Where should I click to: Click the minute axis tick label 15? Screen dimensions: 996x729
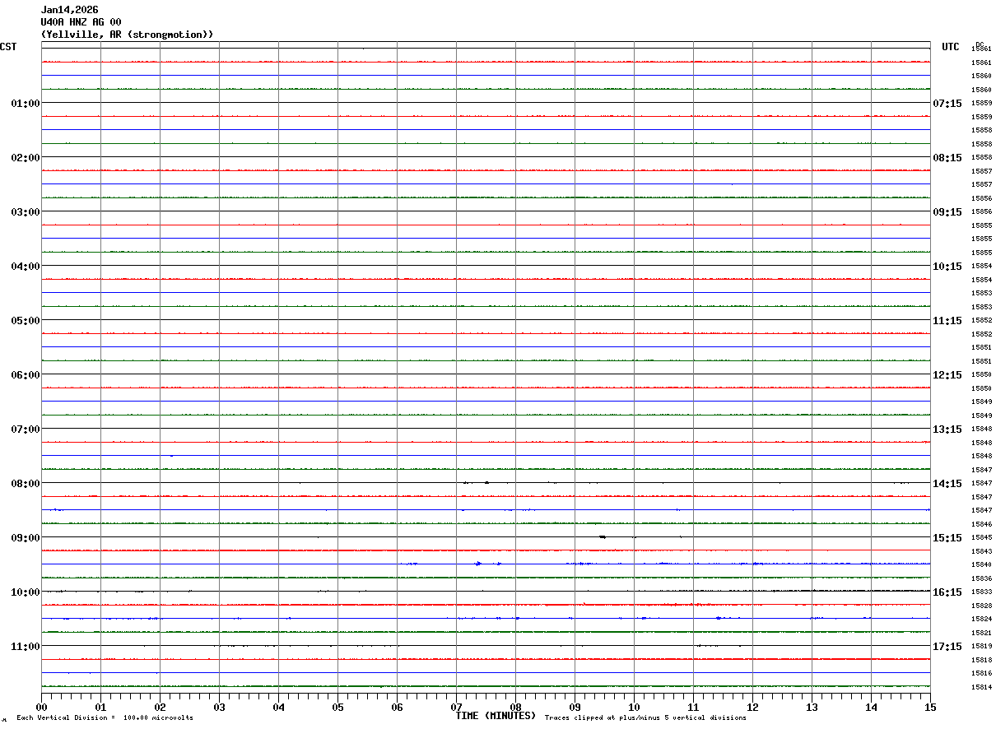click(929, 707)
